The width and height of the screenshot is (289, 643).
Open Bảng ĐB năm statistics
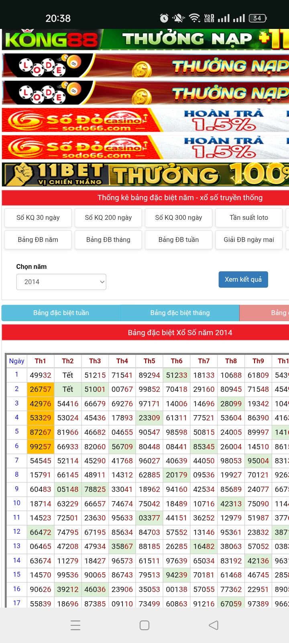pyautogui.click(x=38, y=240)
